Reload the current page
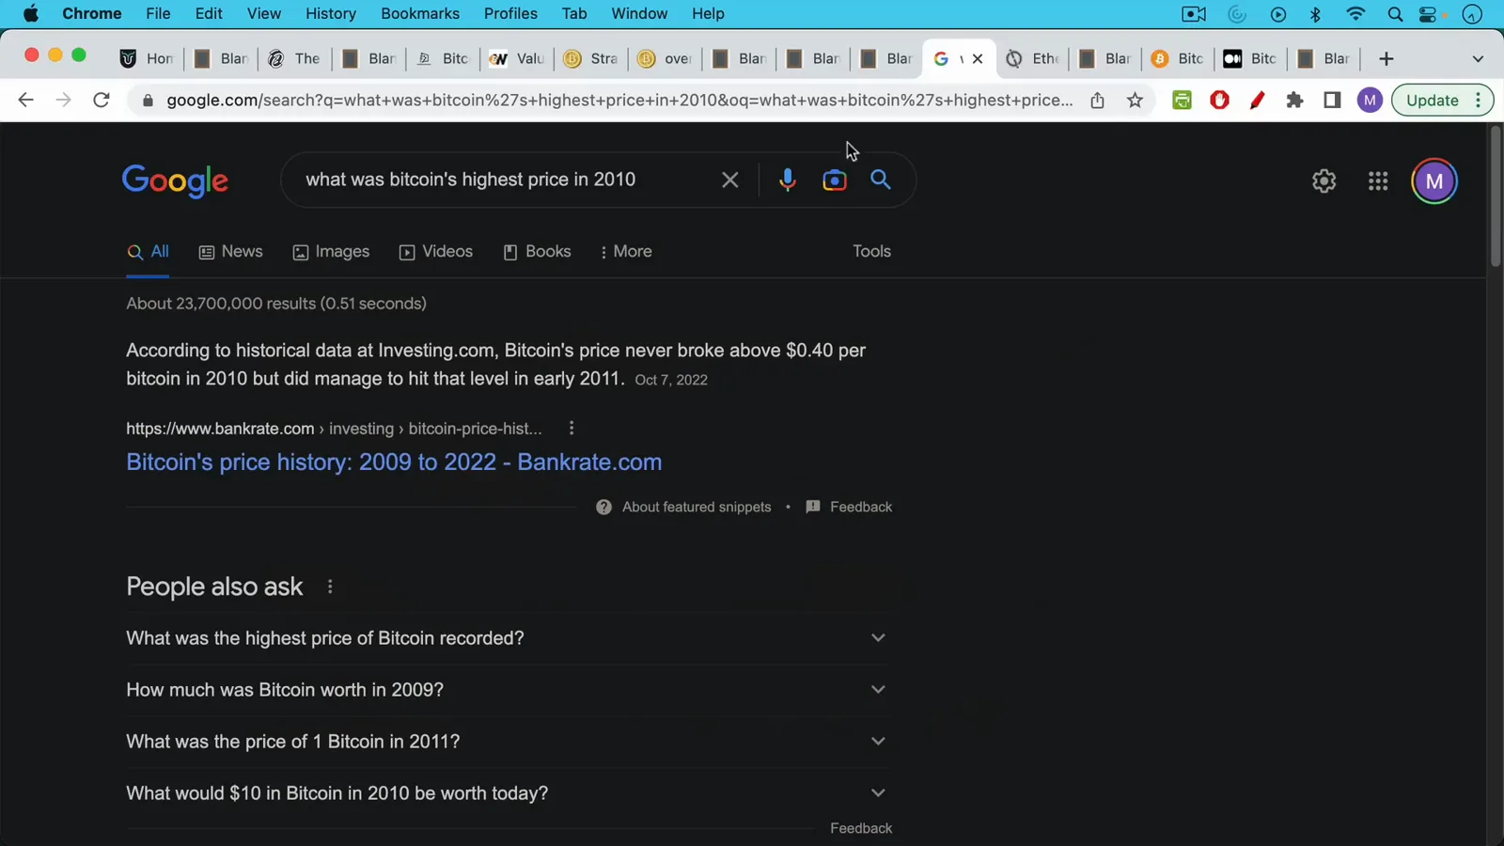The width and height of the screenshot is (1504, 846). (x=102, y=100)
